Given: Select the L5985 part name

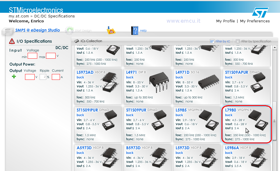Looking at the screenshot, I should point(181,110).
